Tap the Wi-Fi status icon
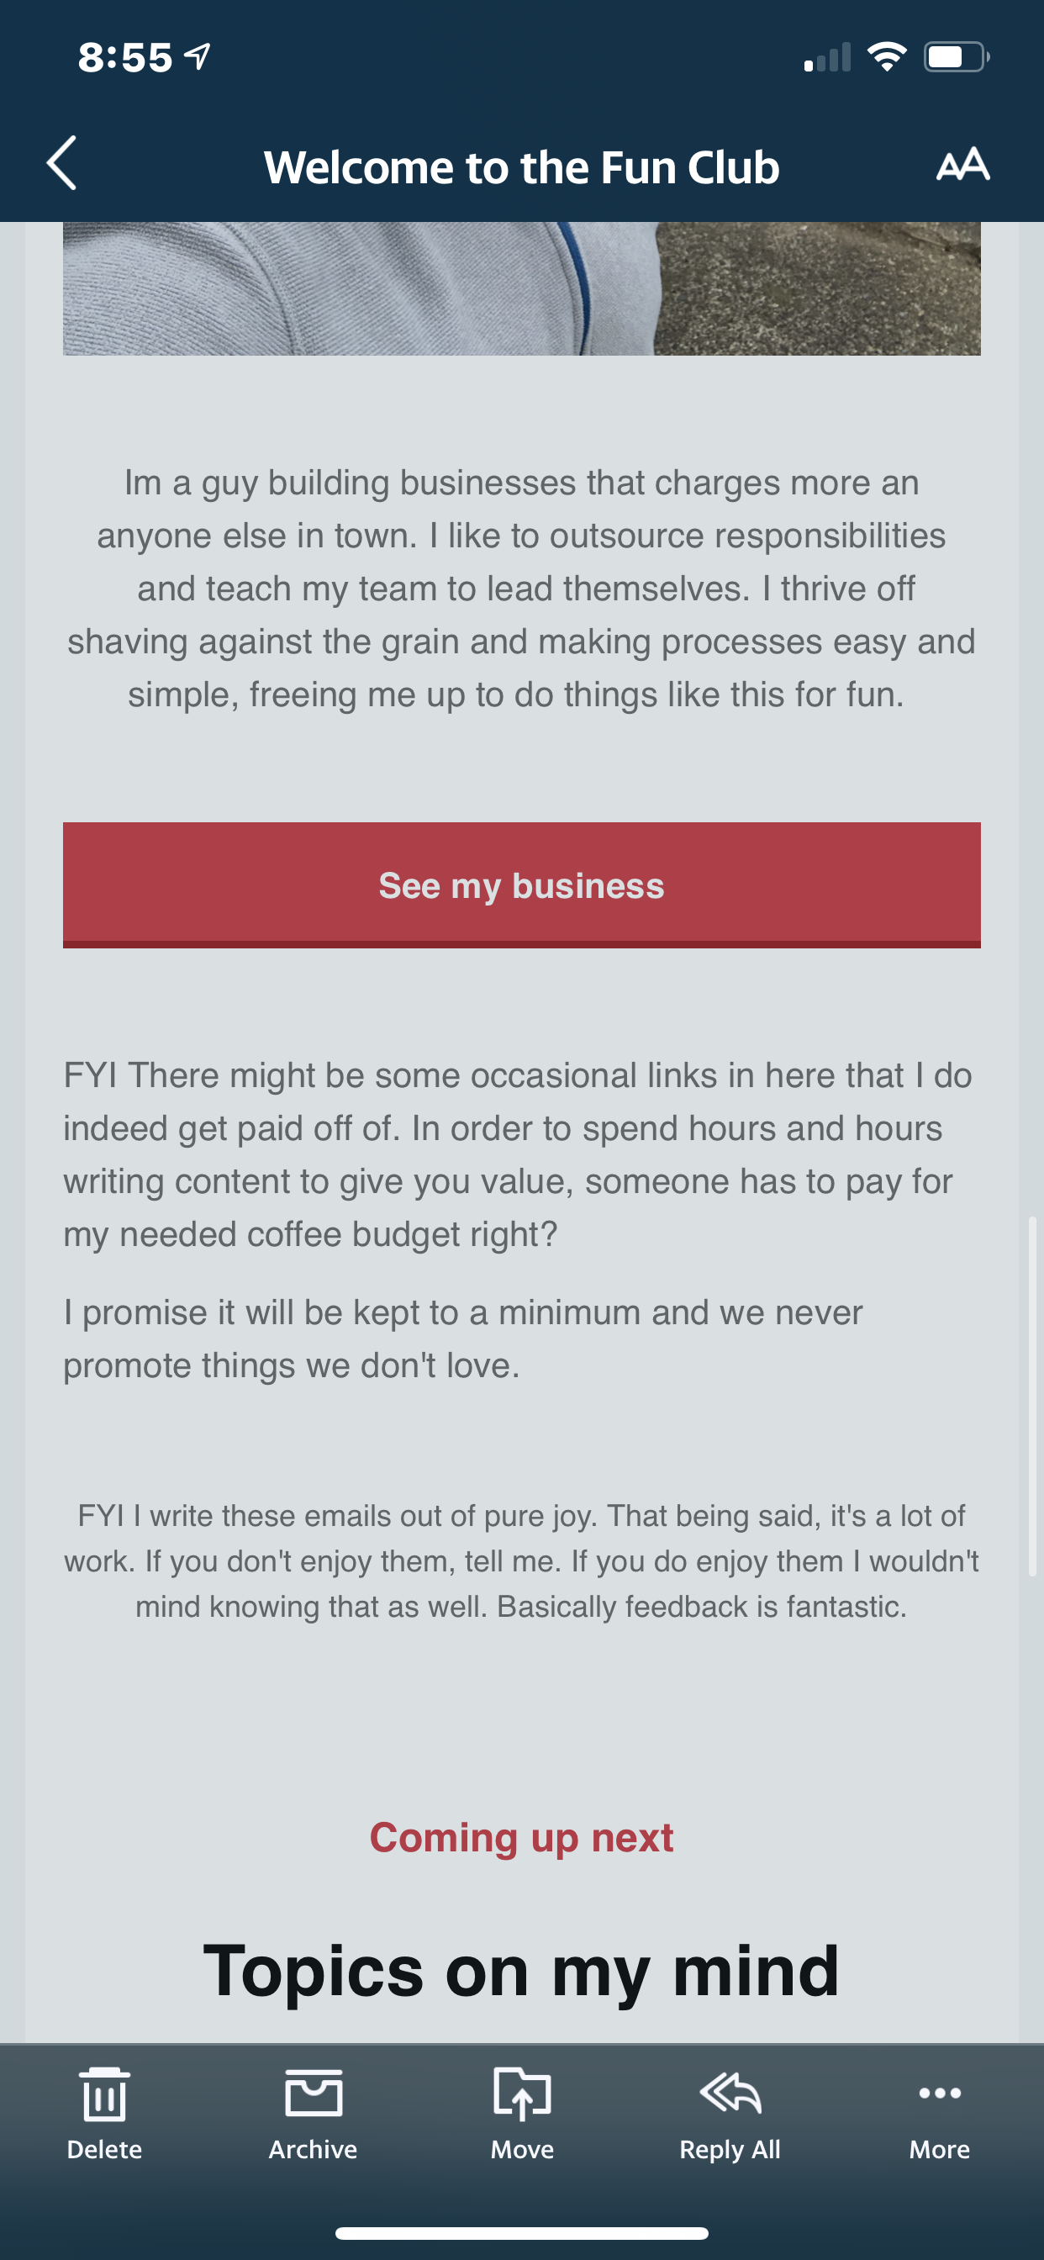Image resolution: width=1044 pixels, height=2260 pixels. pyautogui.click(x=886, y=58)
